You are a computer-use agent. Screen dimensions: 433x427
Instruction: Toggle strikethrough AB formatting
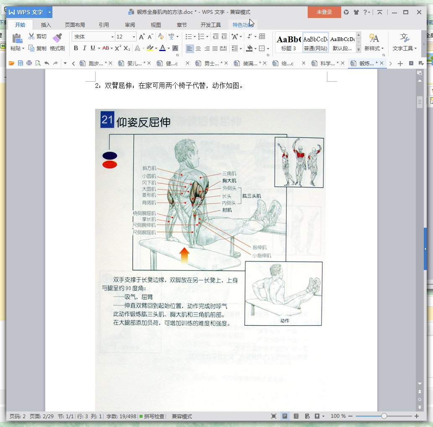(106, 48)
